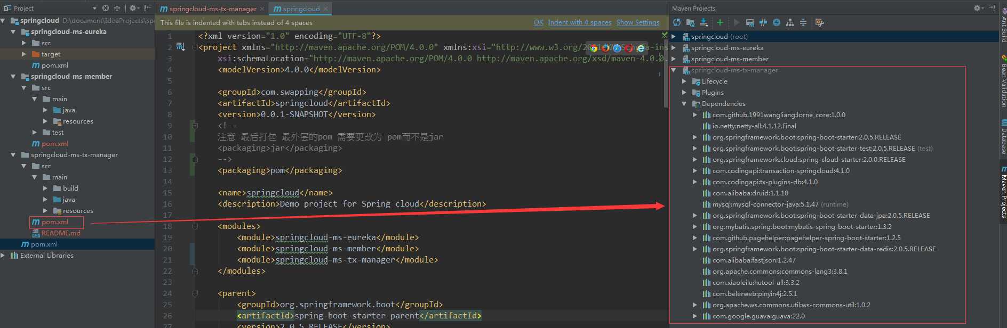Click OK in indentation notification
The width and height of the screenshot is (1007, 328).
tap(538, 22)
